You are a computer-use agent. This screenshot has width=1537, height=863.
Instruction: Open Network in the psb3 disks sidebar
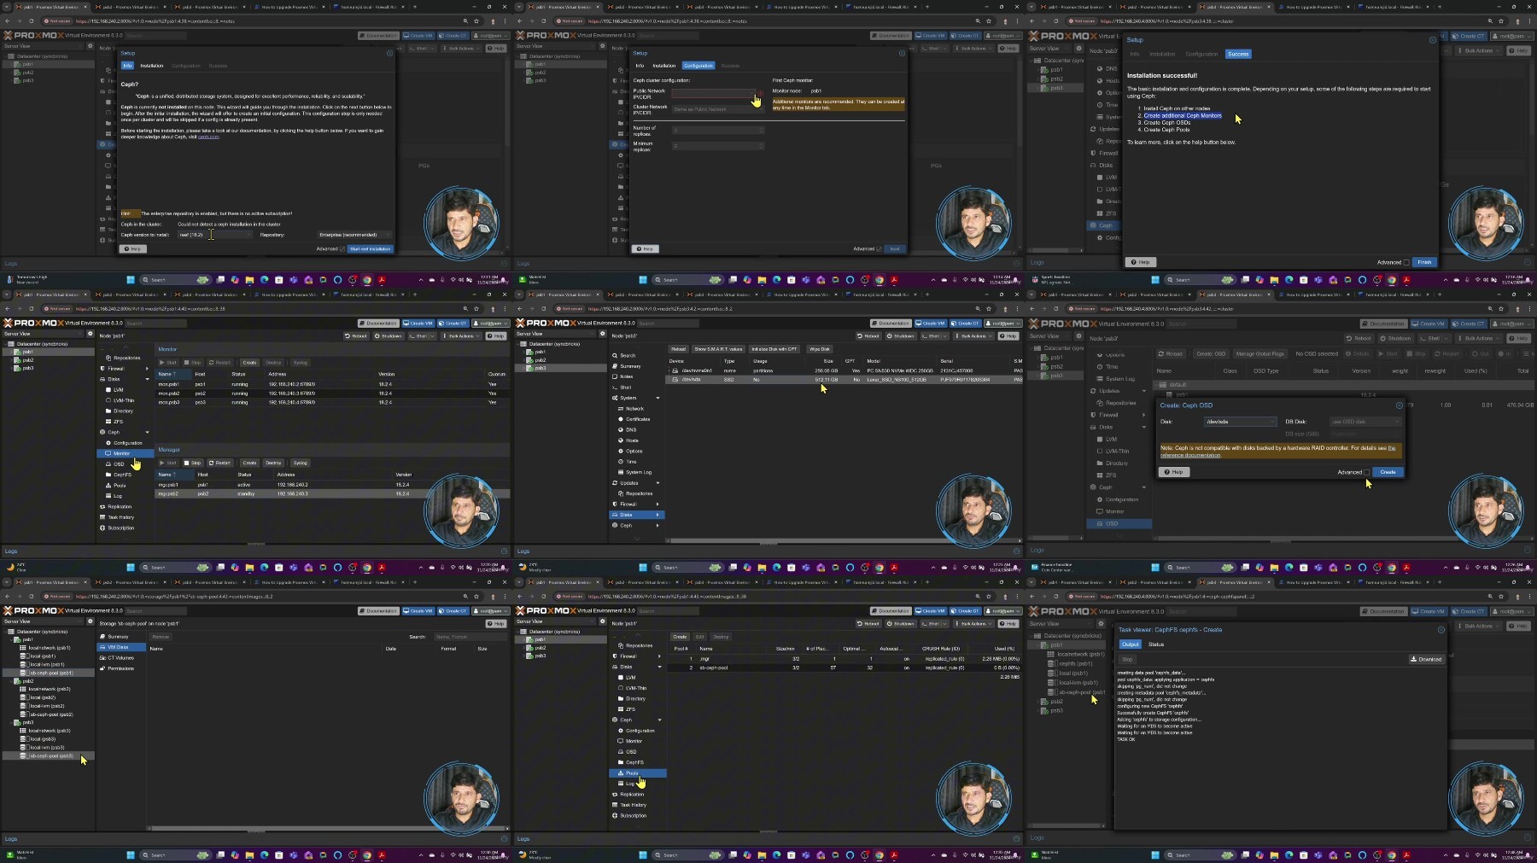[x=634, y=409]
